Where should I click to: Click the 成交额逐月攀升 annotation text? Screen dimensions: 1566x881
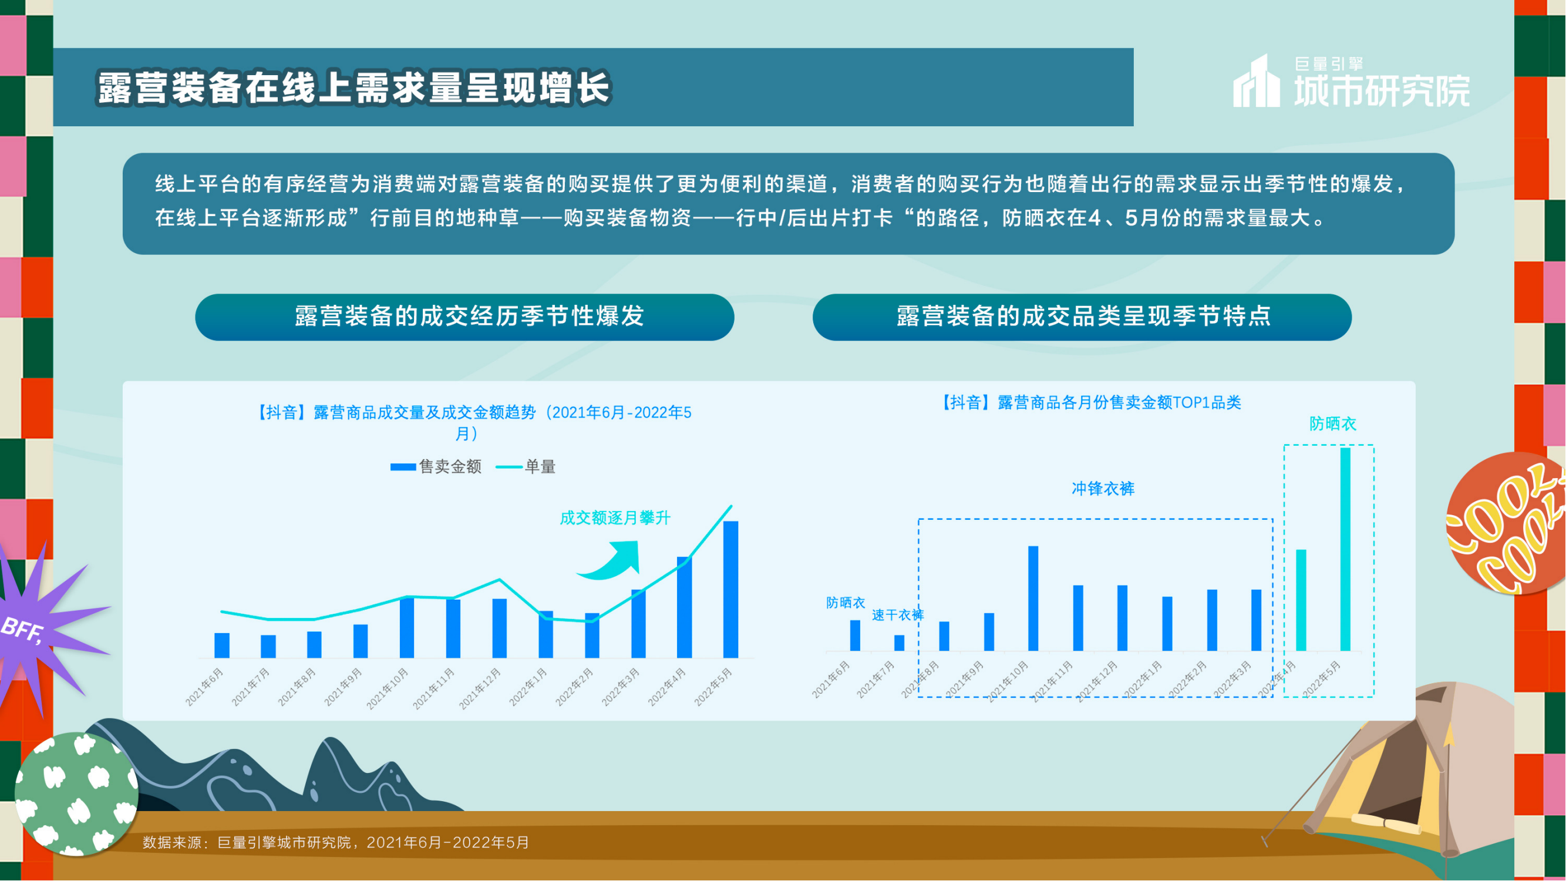[615, 518]
